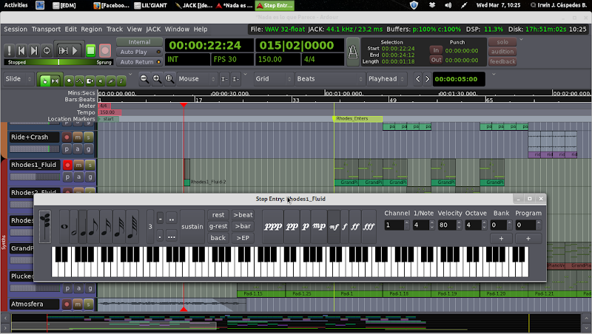The image size is (592, 334).
Task: Open the Slide edit mode dropdown
Action: click(18, 78)
